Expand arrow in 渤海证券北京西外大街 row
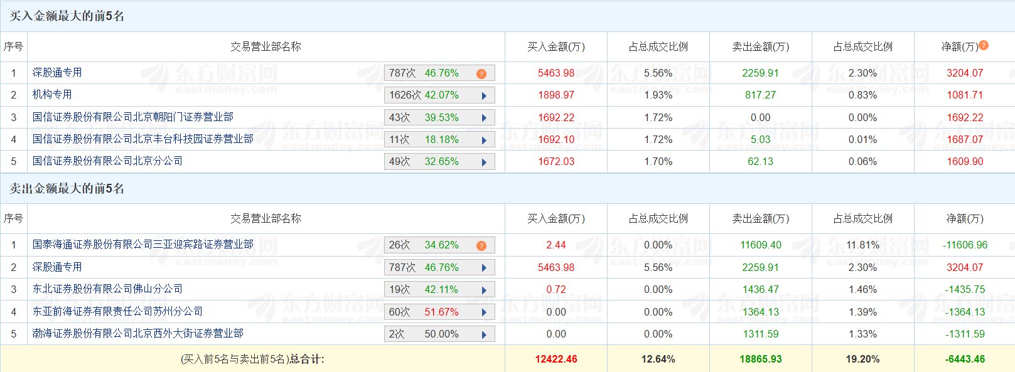 [484, 335]
